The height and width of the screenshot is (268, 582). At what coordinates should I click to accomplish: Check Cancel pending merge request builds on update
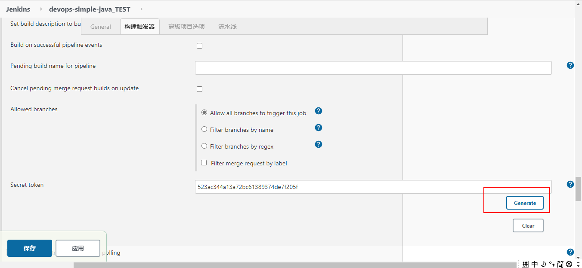coord(199,89)
